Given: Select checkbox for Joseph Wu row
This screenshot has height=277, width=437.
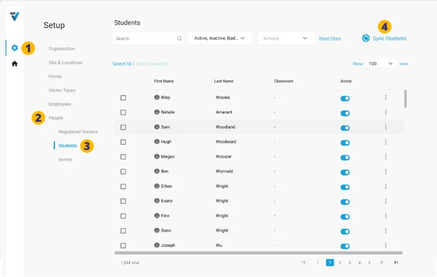Looking at the screenshot, I should click(x=123, y=245).
